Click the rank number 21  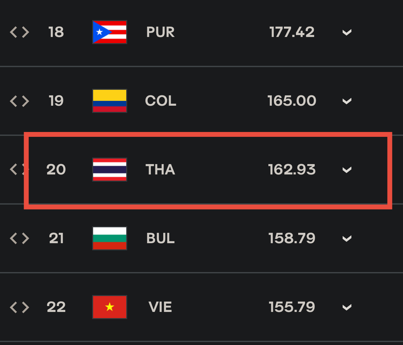click(56, 238)
